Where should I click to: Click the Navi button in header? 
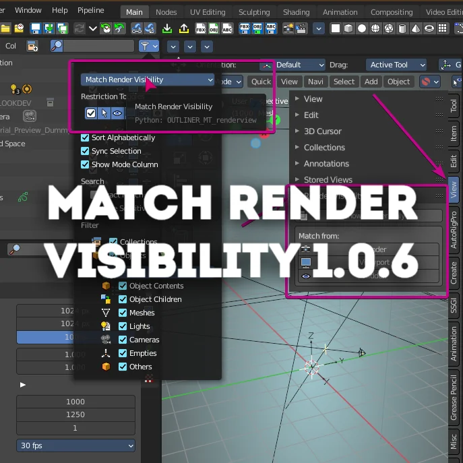tap(315, 82)
